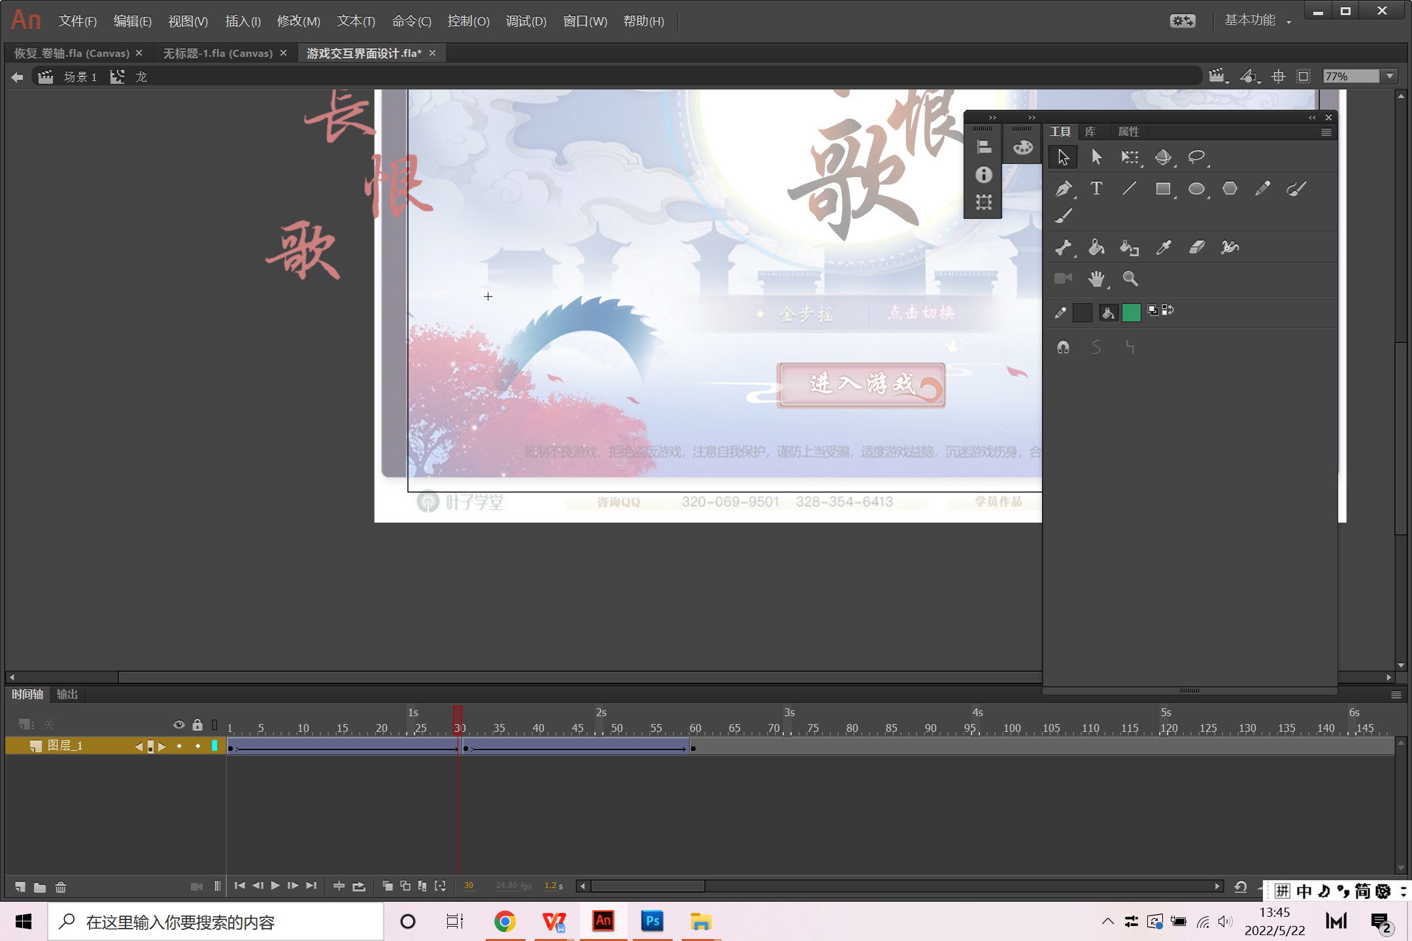Open the timeline panel options menu
This screenshot has height=941, width=1412.
point(1396,695)
